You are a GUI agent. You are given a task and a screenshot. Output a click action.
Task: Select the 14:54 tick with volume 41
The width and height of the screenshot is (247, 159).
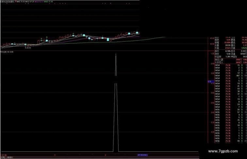(x=231, y=86)
